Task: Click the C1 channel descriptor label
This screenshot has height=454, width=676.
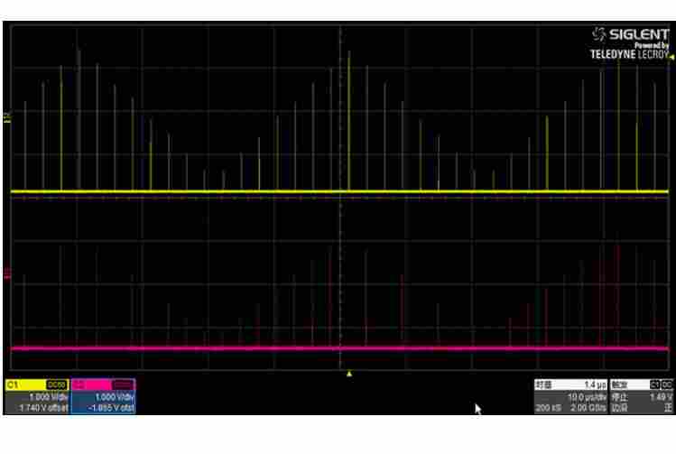Action: pyautogui.click(x=14, y=385)
